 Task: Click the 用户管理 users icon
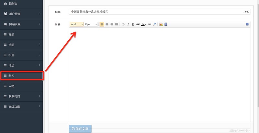tap(6, 14)
